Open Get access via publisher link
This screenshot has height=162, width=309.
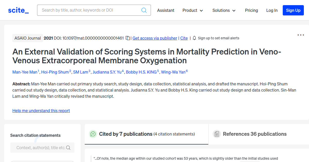155,38
